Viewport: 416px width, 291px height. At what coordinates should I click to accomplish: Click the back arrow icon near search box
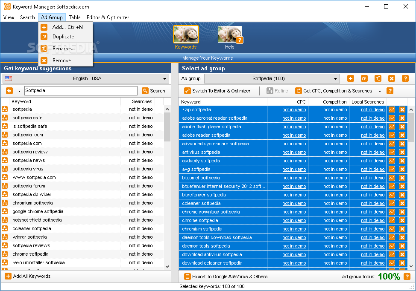point(9,91)
